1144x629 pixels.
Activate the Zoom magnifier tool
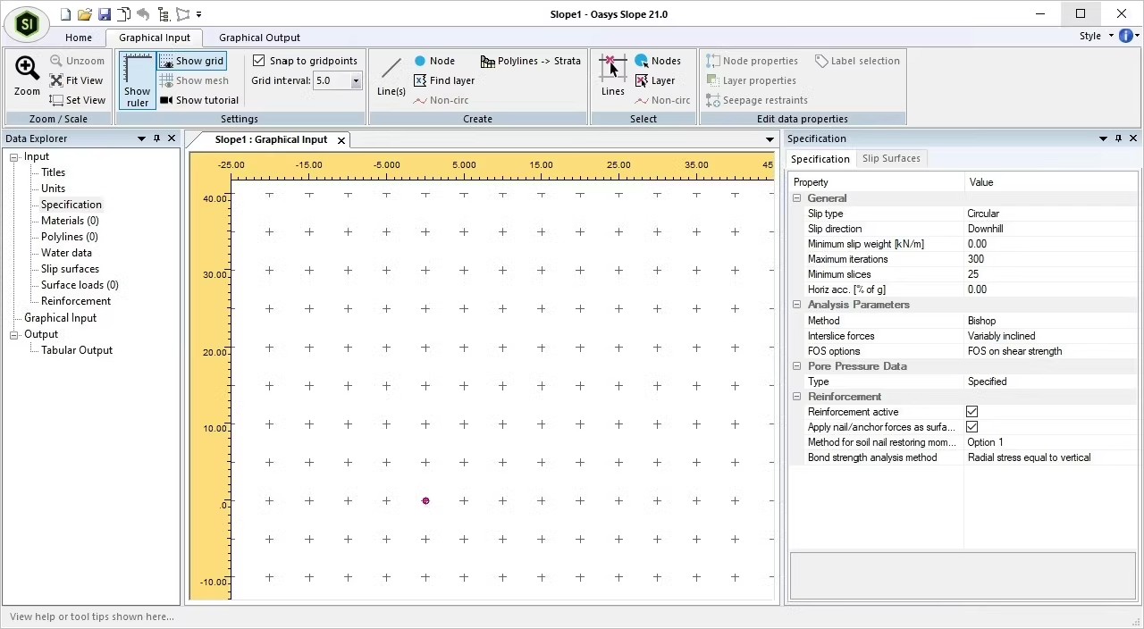tap(27, 76)
